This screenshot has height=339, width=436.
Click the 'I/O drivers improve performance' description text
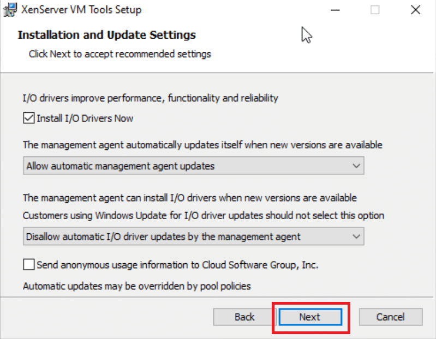coord(150,98)
